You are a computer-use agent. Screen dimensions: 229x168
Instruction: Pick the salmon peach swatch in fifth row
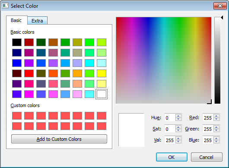click(77, 84)
